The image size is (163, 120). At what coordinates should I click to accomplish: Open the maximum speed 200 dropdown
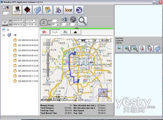(58, 24)
